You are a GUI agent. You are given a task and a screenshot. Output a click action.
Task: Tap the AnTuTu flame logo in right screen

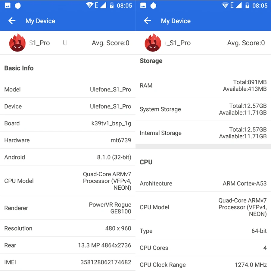click(x=153, y=43)
